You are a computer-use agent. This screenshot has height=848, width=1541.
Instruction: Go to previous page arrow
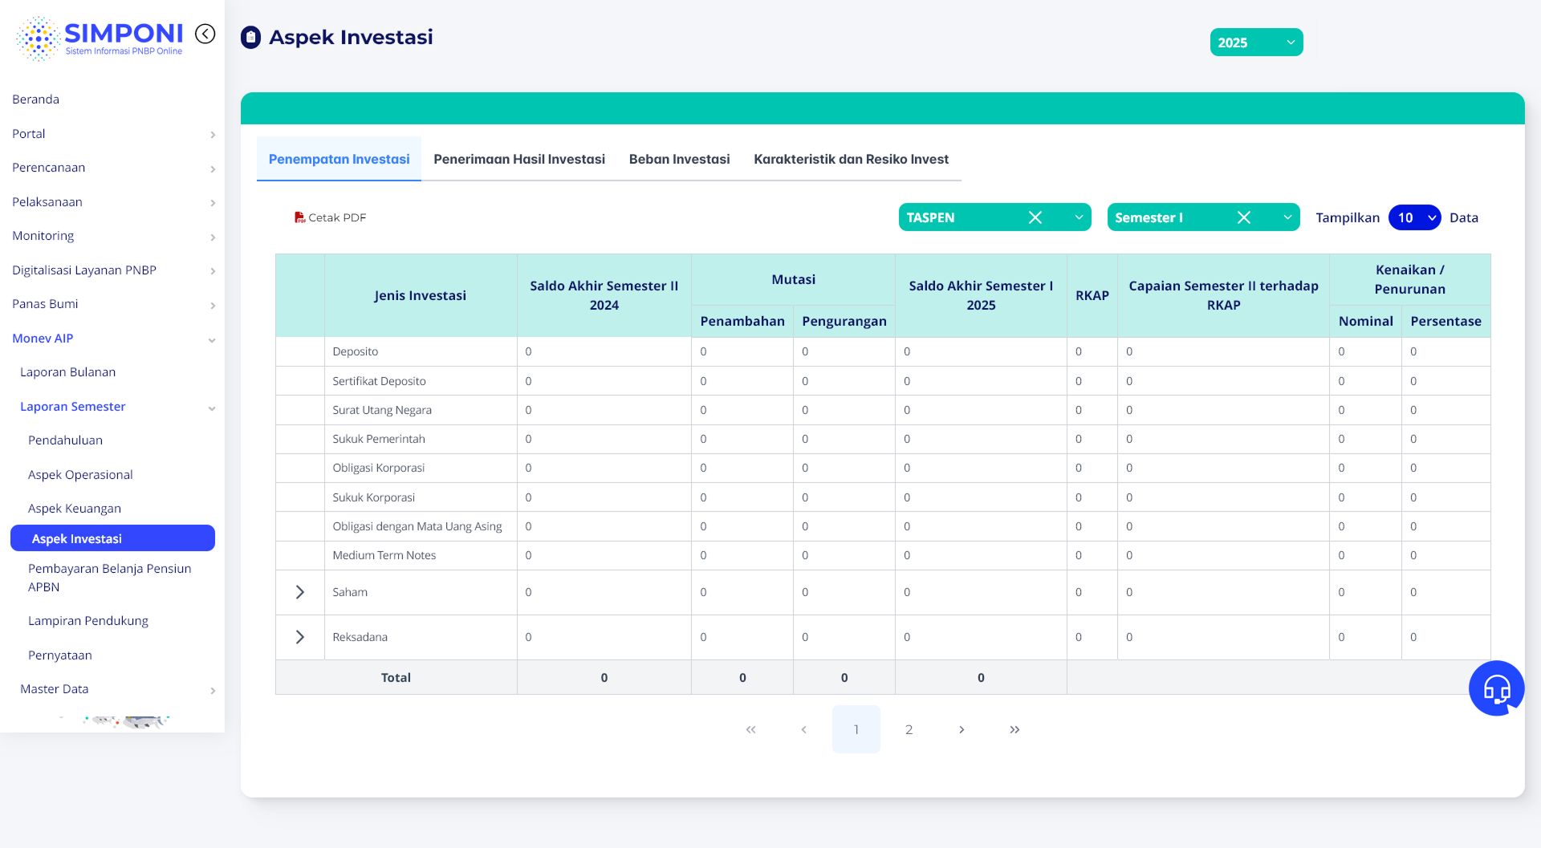tap(803, 729)
